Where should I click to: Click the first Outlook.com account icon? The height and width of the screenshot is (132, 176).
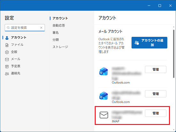[104, 71]
